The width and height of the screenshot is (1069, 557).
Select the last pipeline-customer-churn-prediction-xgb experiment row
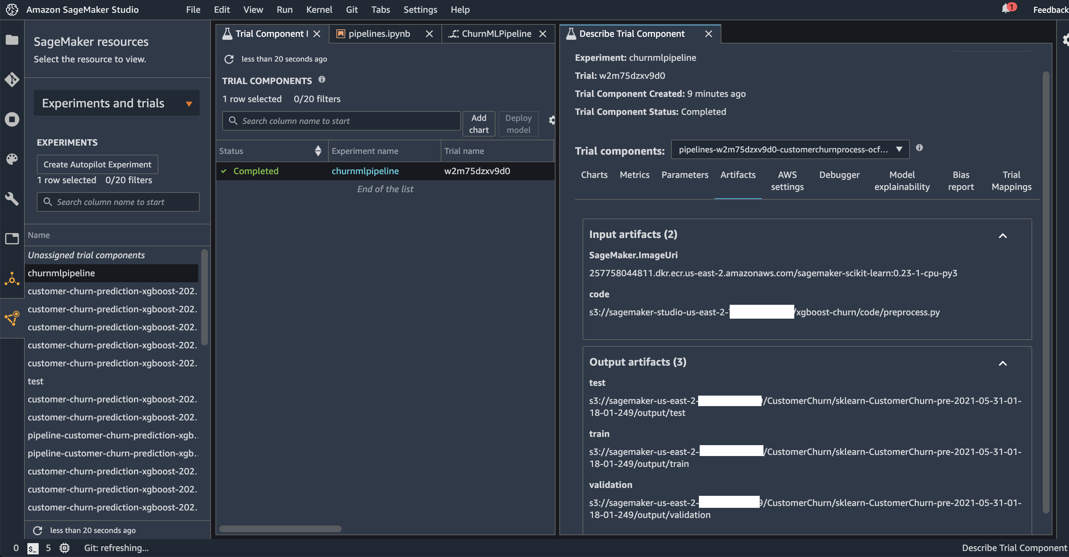tap(111, 453)
